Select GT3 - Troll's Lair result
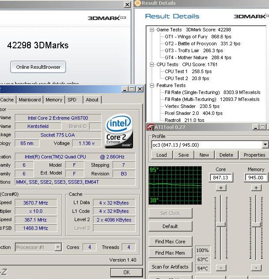 (x=194, y=50)
